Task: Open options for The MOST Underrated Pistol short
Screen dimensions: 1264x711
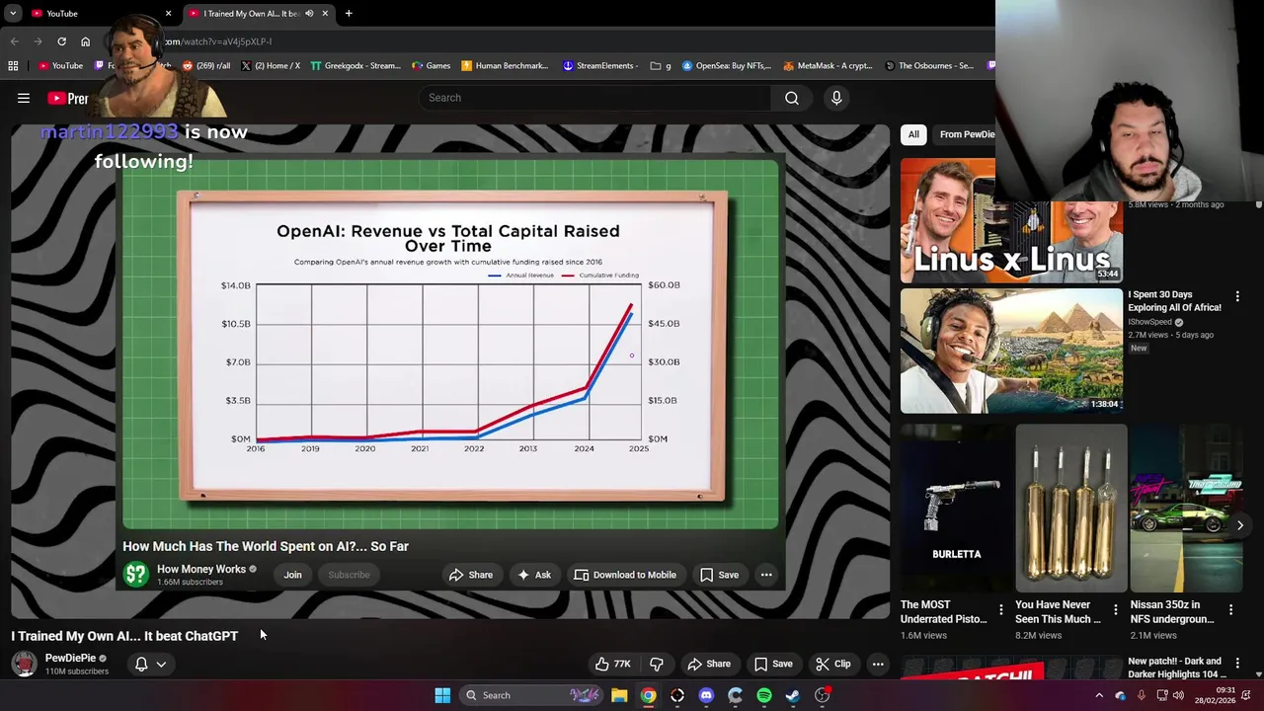Action: pos(1000,610)
